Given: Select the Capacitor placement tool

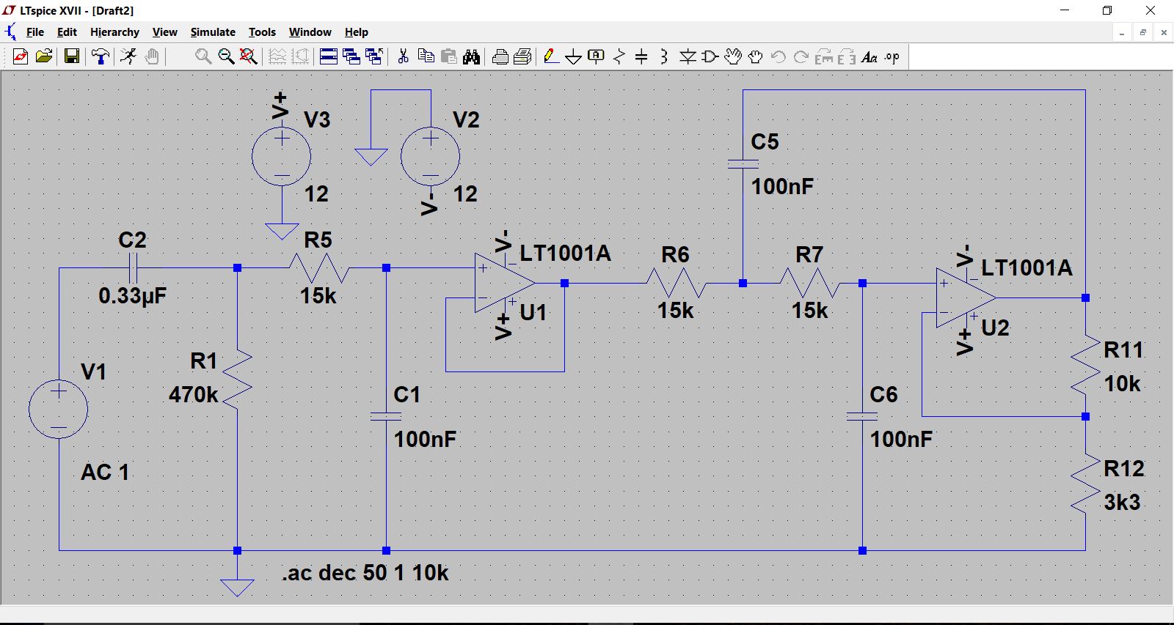Looking at the screenshot, I should point(641,56).
